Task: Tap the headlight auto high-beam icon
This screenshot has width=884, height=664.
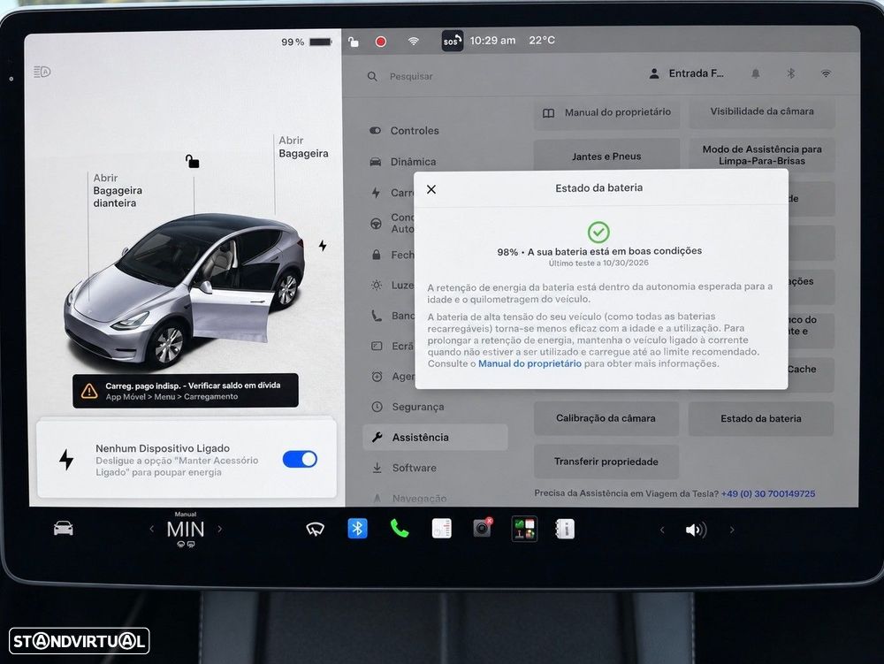Action: [42, 72]
